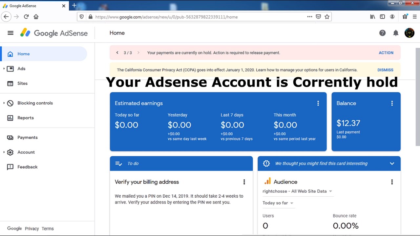The width and height of the screenshot is (420, 236).
Task: Open Estimated earnings card options menu
Action: tap(318, 103)
